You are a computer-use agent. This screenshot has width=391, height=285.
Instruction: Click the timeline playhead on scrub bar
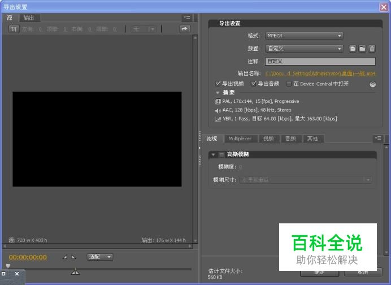pos(8,266)
